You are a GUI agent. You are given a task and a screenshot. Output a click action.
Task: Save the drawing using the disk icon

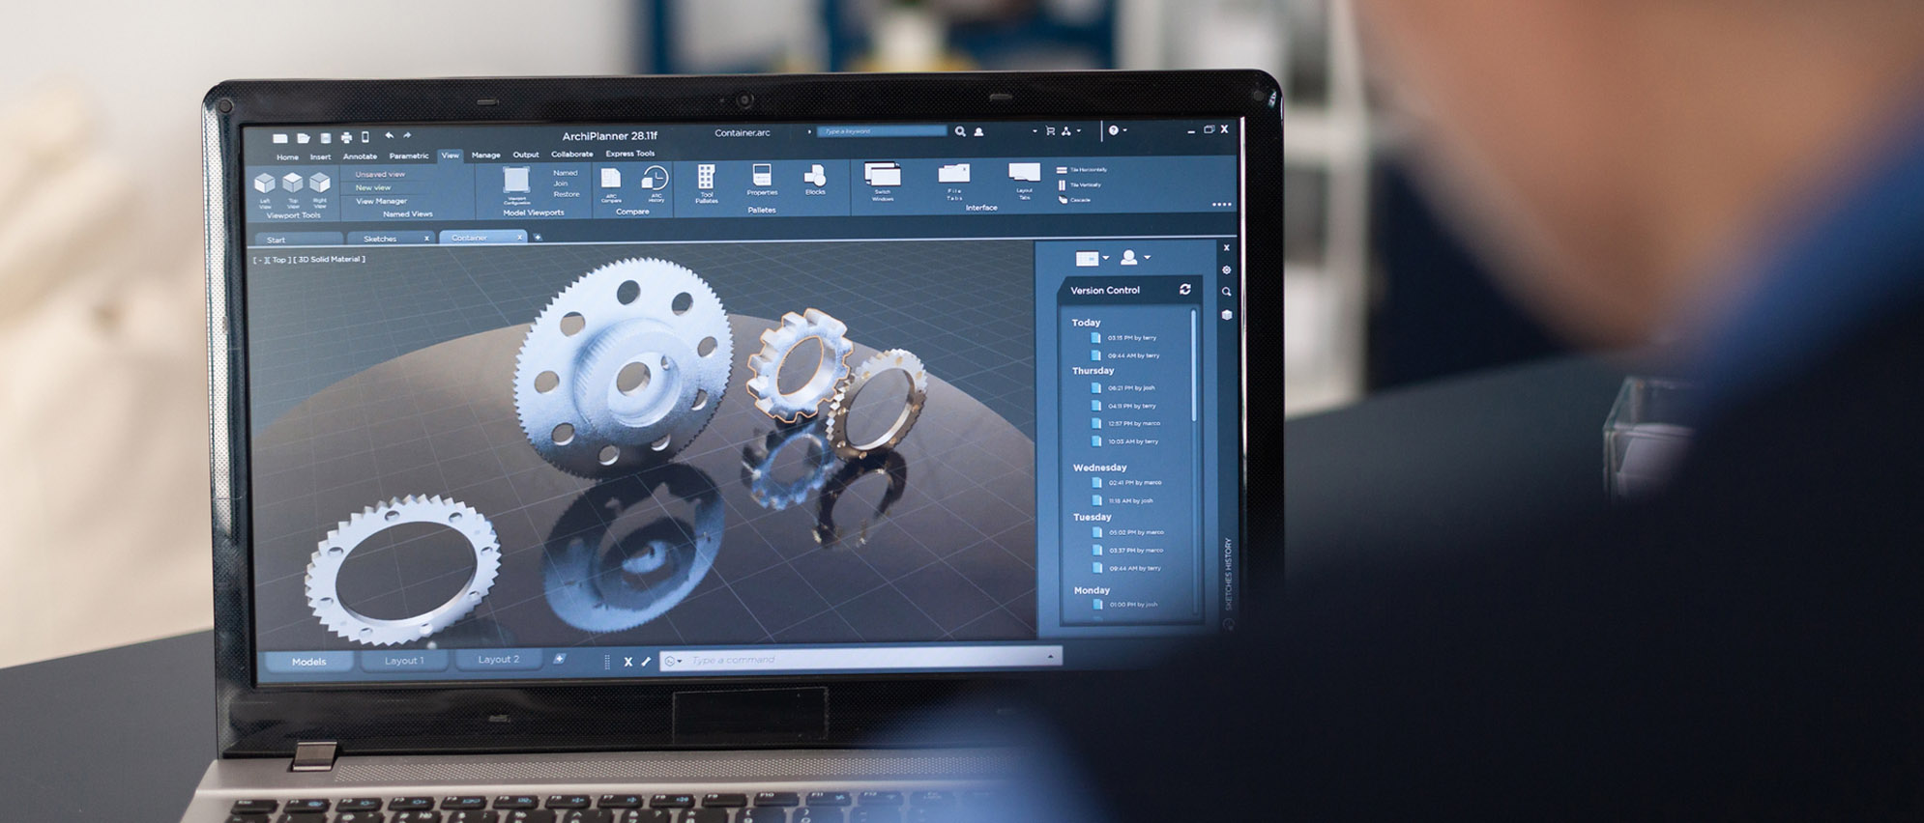click(326, 138)
